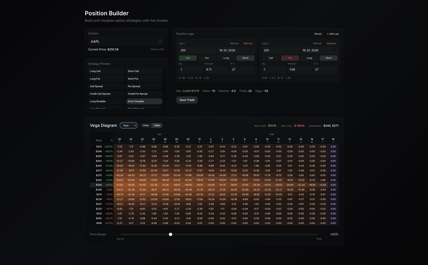Add a new leg with + Add Leg
Screen dimensions: 428x265
click(332, 34)
